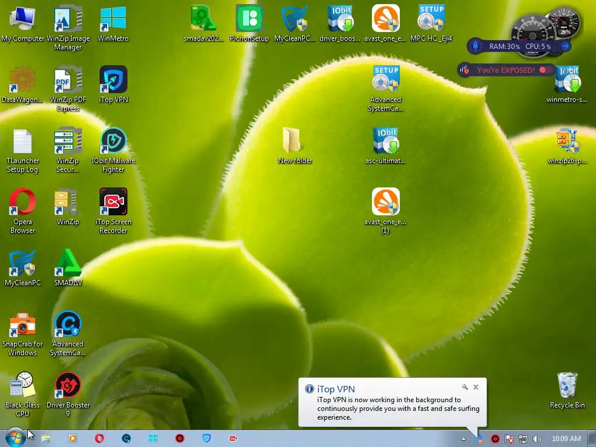Click the Show desktop button
596x447 pixels.
coord(591,439)
